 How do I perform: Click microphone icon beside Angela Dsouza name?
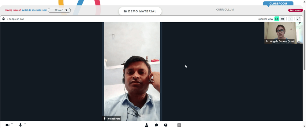[x=267, y=41]
